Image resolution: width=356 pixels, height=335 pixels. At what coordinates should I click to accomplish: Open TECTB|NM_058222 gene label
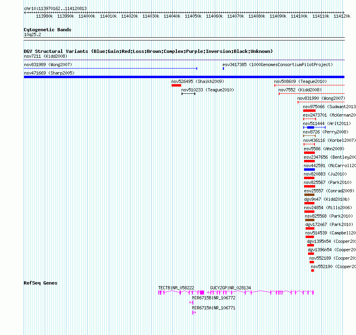coord(176,288)
